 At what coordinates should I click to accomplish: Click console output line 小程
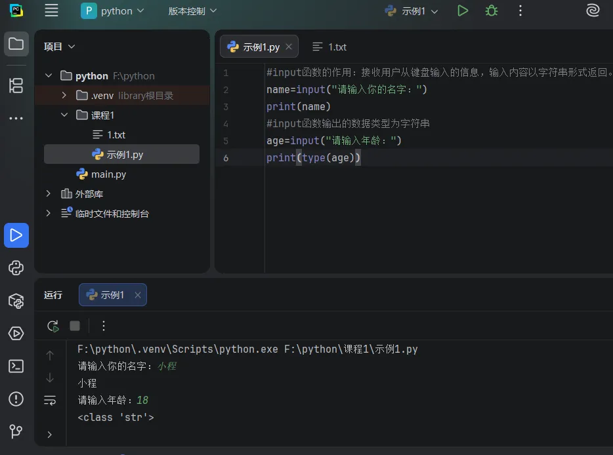(x=87, y=383)
